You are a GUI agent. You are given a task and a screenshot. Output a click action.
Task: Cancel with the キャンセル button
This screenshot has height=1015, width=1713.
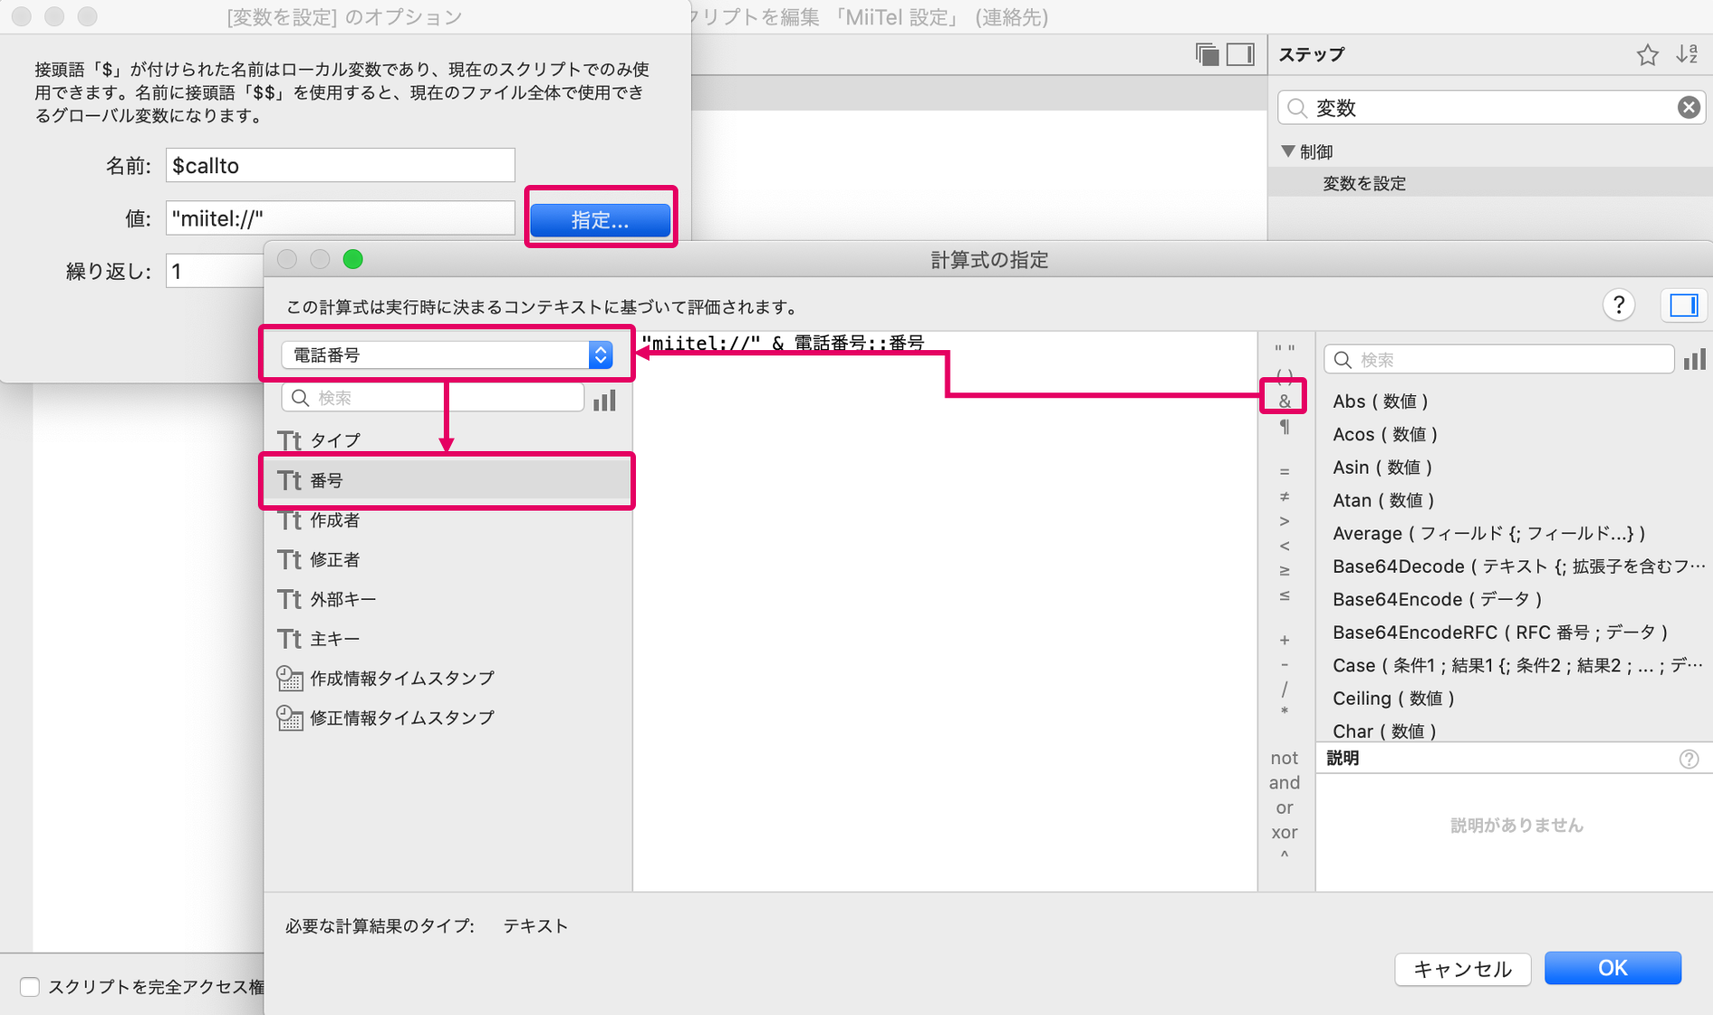1462,968
